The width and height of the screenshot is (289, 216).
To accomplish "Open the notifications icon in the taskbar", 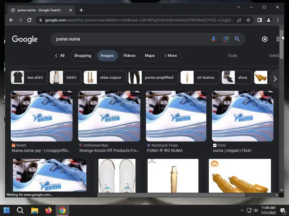I will tap(283, 210).
